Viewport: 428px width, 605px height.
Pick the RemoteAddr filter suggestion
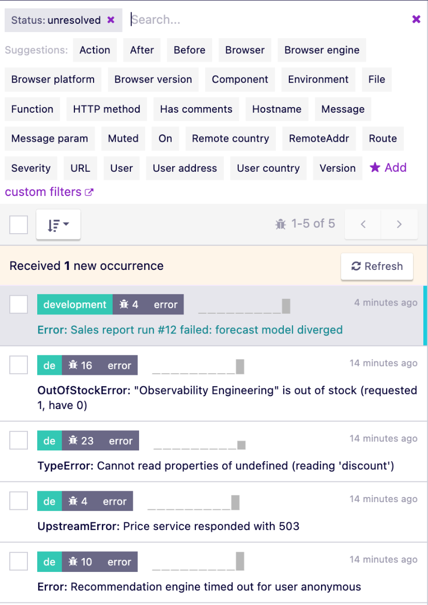click(x=319, y=139)
